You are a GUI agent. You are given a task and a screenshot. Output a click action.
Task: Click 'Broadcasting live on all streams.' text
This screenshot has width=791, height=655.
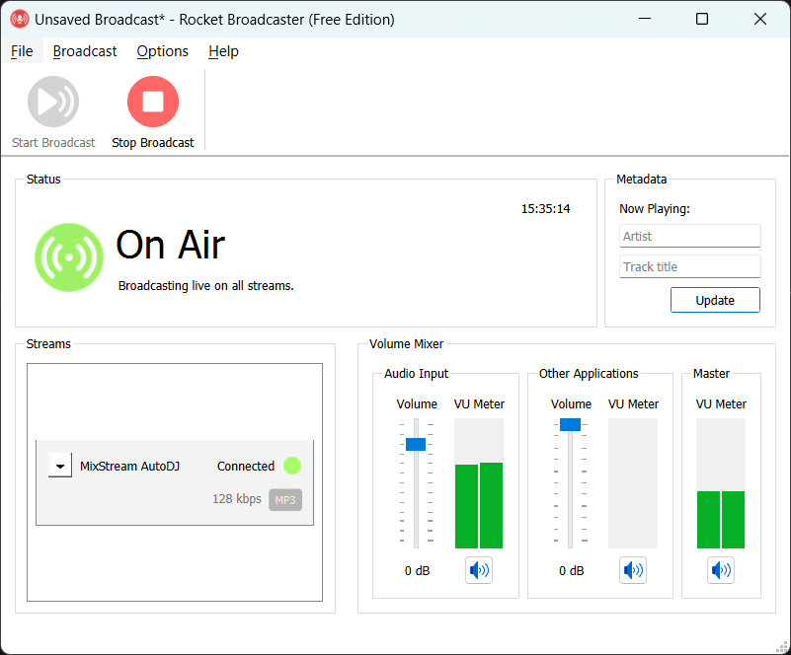[205, 286]
